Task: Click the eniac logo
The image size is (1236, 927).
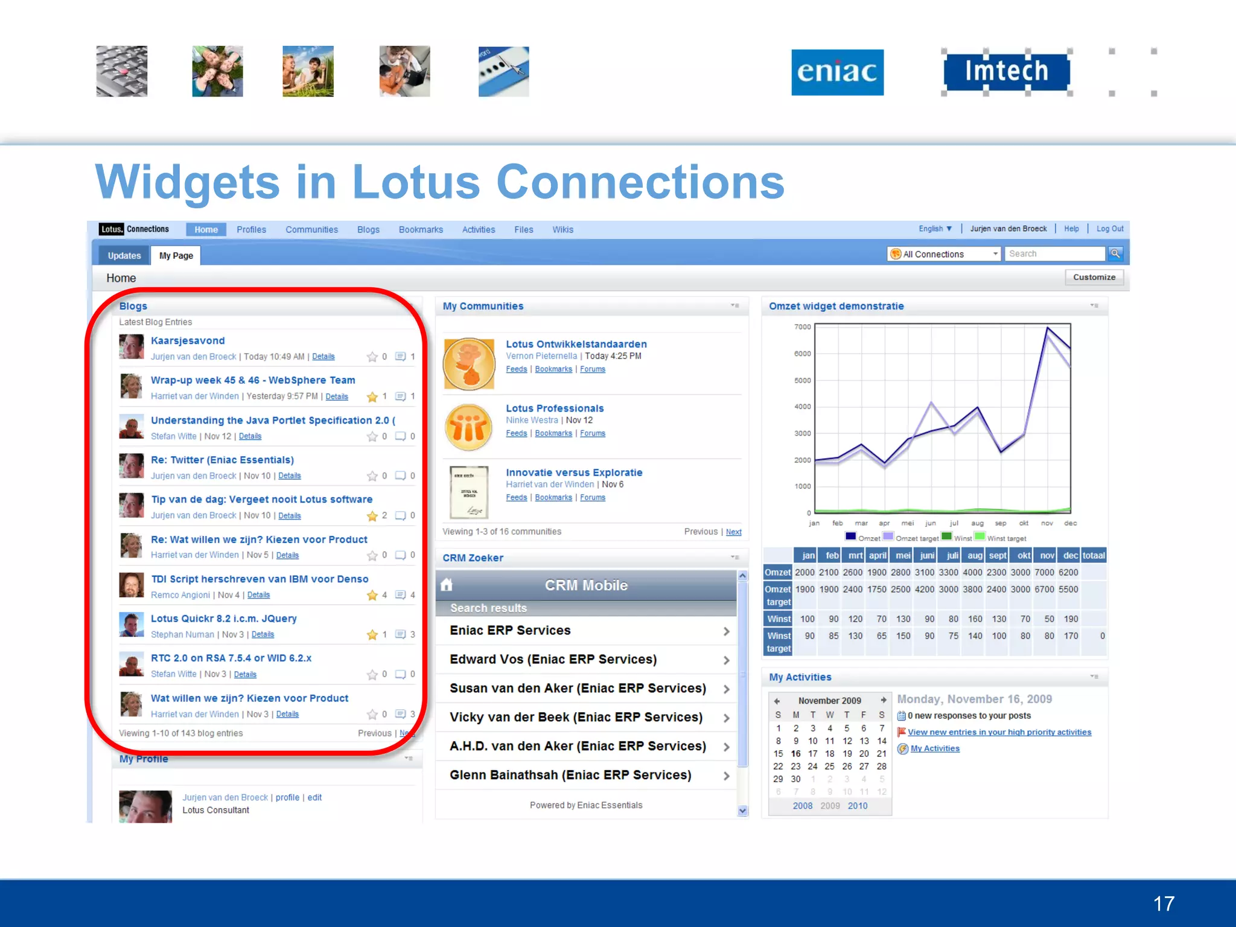Action: point(837,72)
